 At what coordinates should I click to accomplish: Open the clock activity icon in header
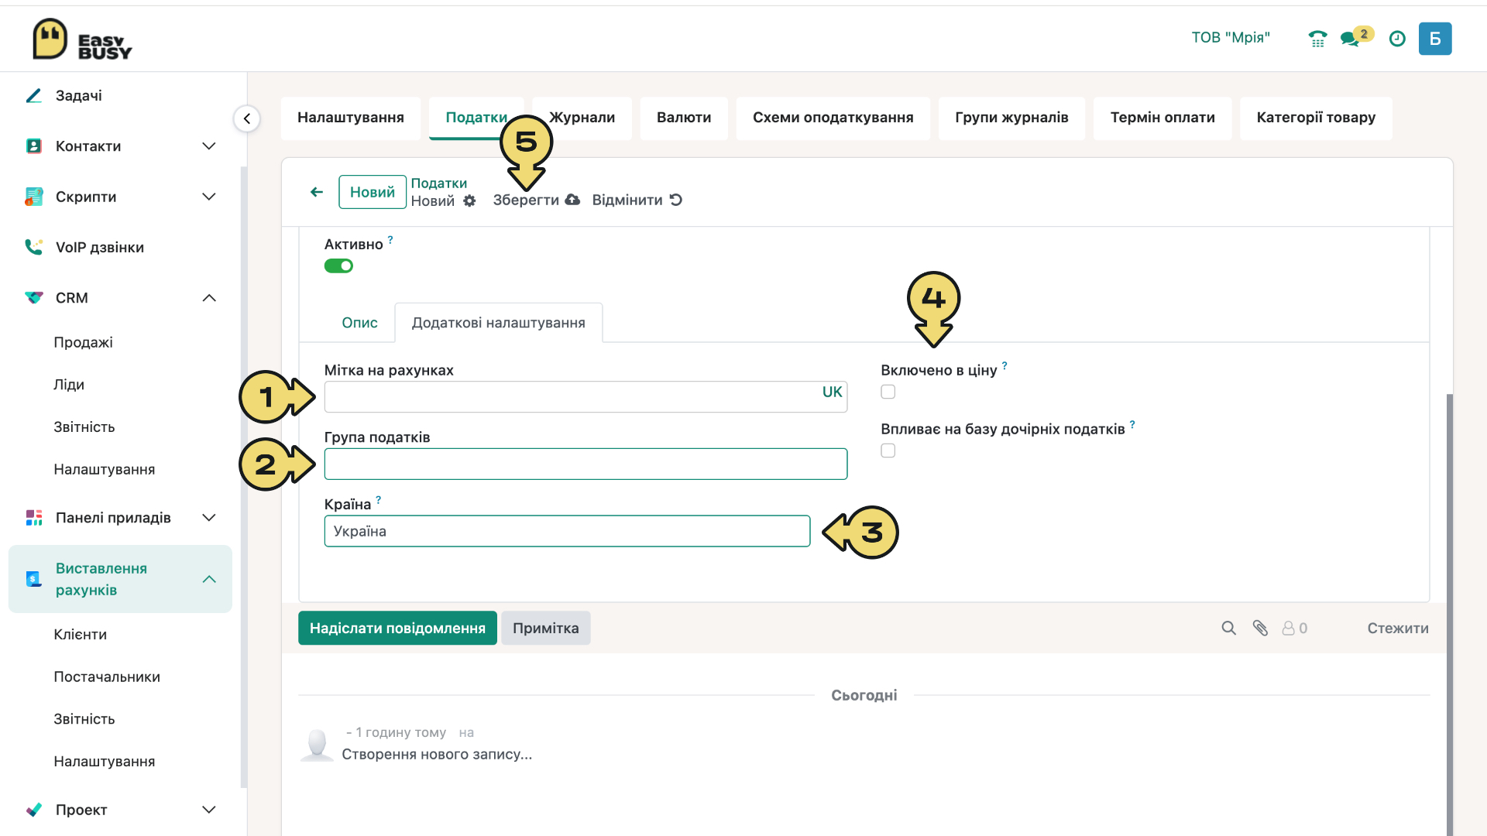[x=1397, y=39]
